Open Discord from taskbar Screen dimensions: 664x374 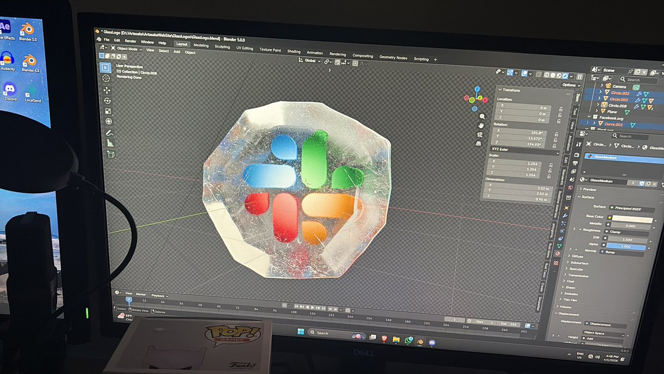point(432,342)
